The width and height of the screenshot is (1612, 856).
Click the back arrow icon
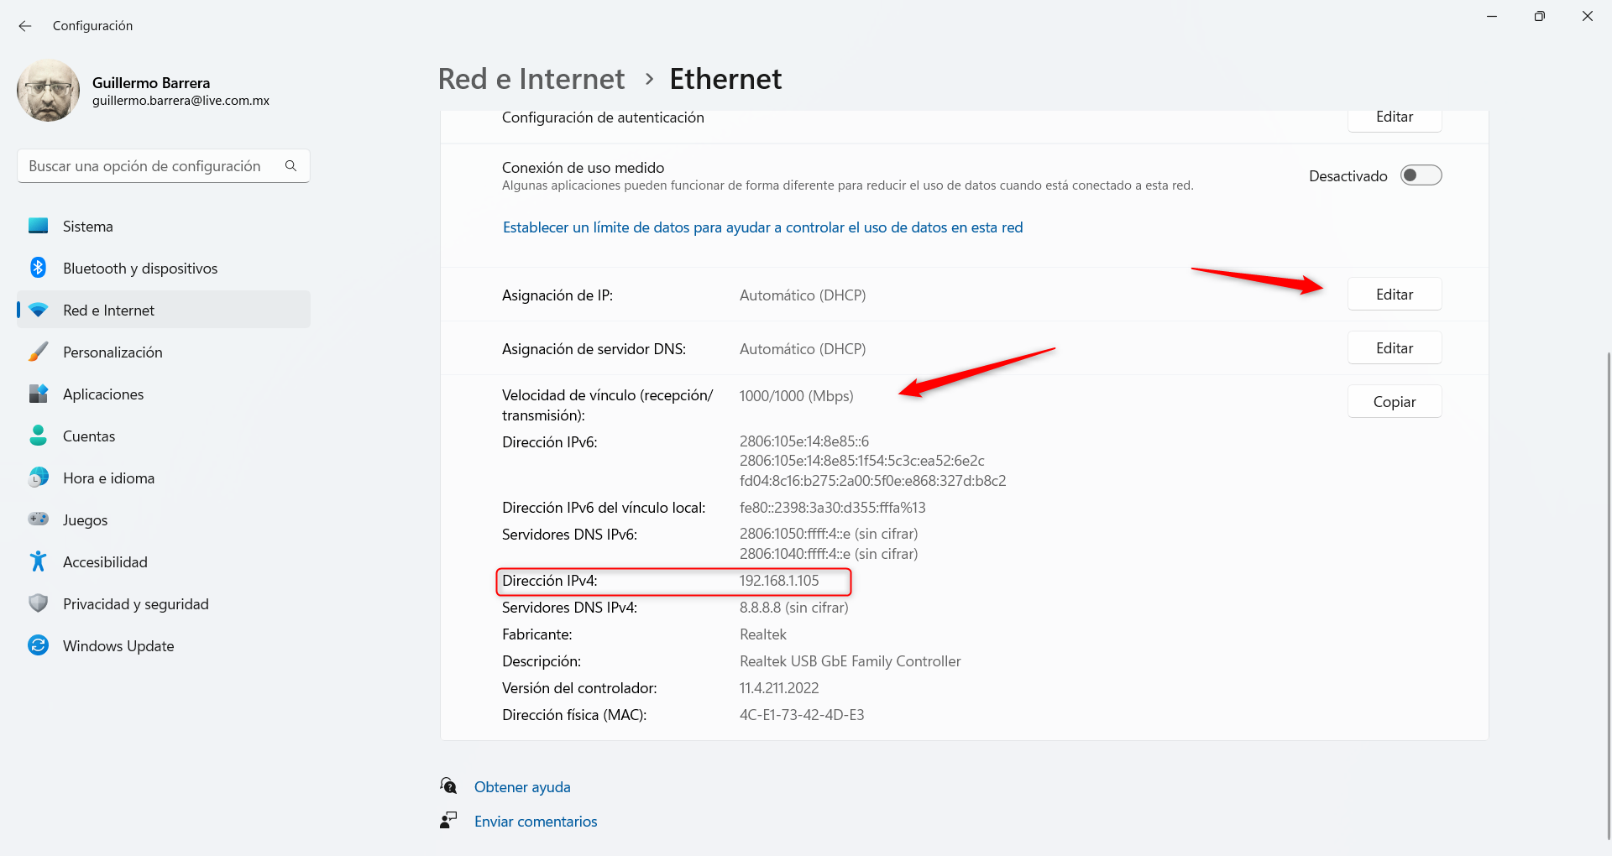coord(25,26)
